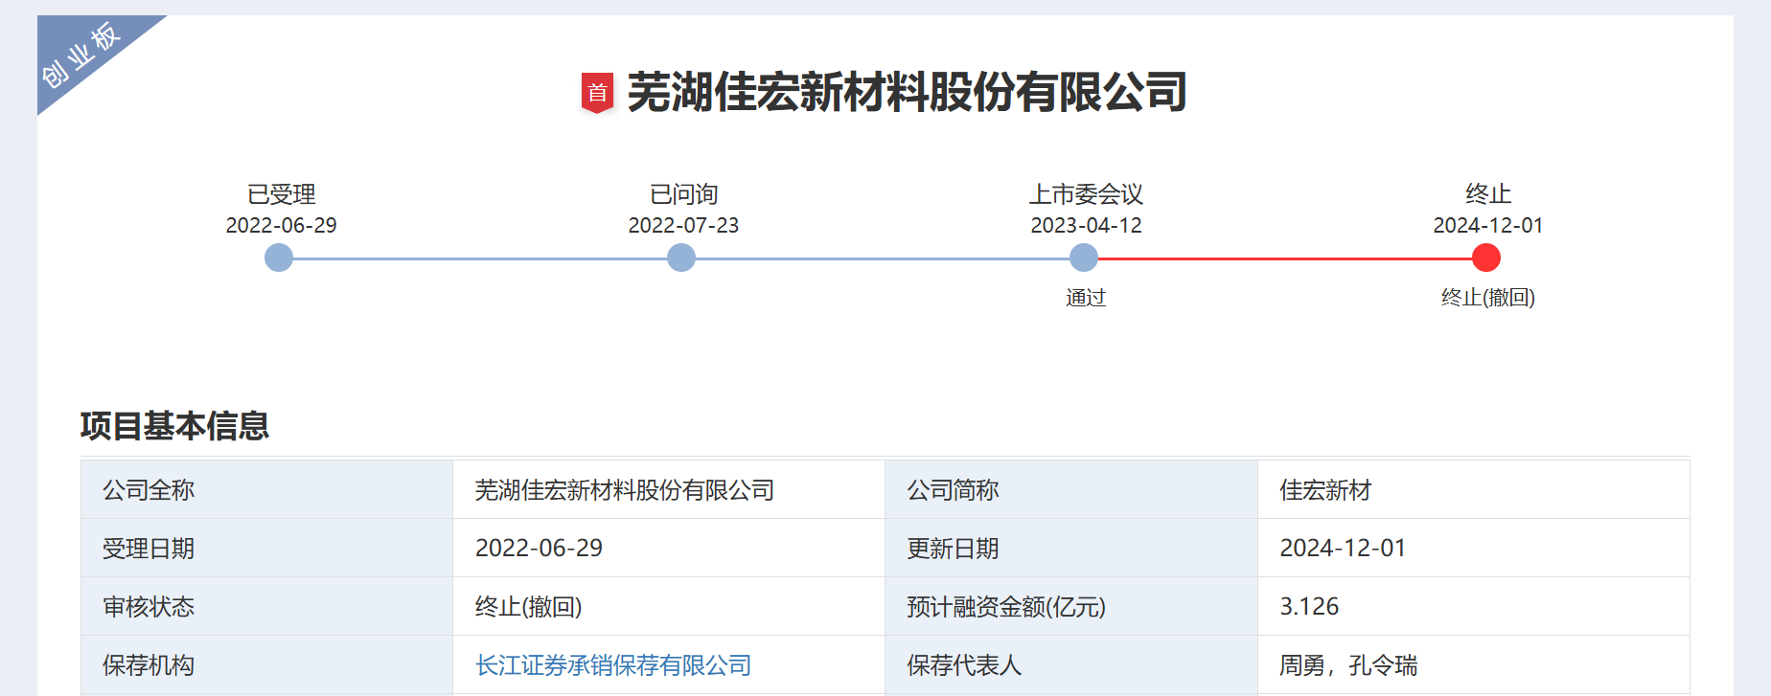Click the 审核状态 value 终止(撤回) cell
This screenshot has height=696, width=1771.
coord(529,607)
